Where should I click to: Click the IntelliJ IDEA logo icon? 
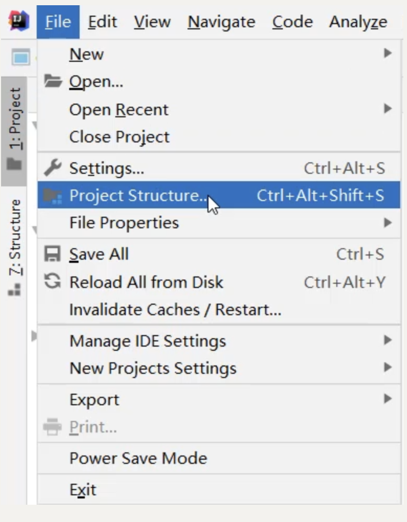click(x=19, y=21)
